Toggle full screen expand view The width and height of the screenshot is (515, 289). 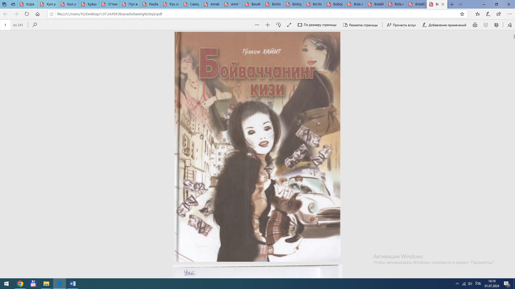(x=289, y=25)
